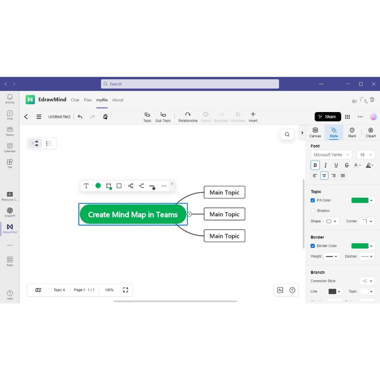Open the hamburger menu next to file name

(39, 117)
